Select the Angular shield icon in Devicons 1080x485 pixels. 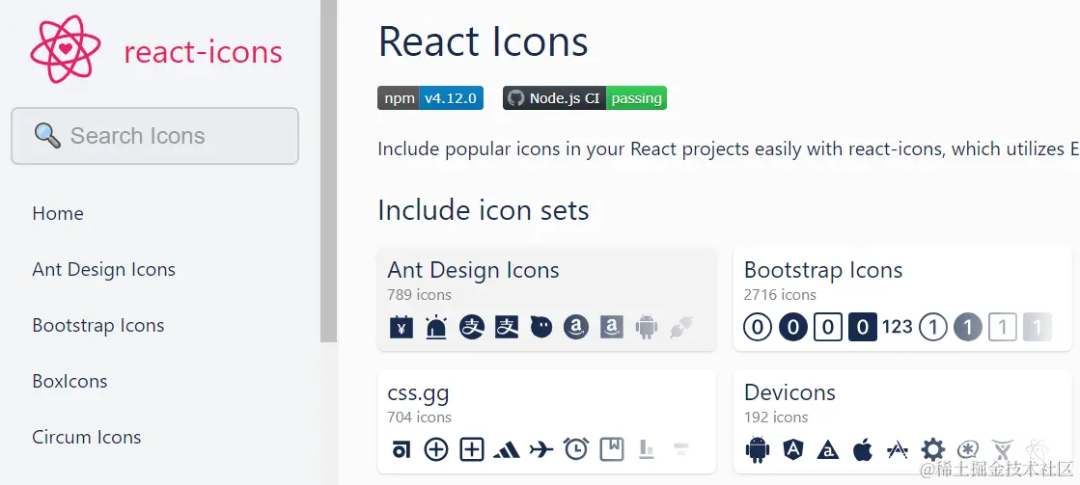792,449
